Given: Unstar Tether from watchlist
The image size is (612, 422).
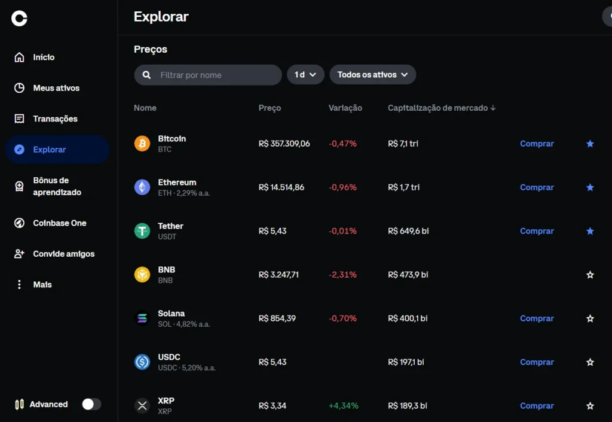Looking at the screenshot, I should click(x=590, y=231).
